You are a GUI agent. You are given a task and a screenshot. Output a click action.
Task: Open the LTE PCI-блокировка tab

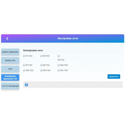[10, 86]
